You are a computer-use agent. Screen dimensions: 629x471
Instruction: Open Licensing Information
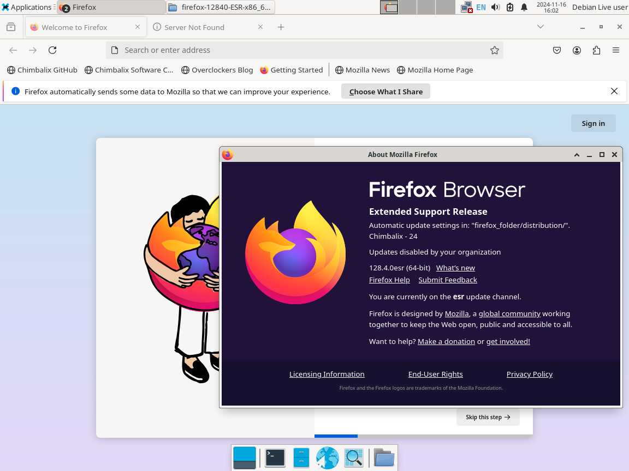click(x=327, y=374)
